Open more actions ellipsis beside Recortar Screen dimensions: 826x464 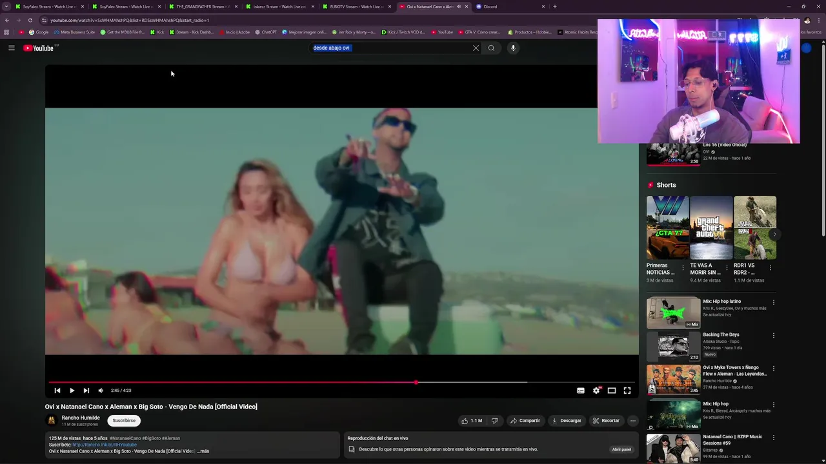click(x=632, y=421)
